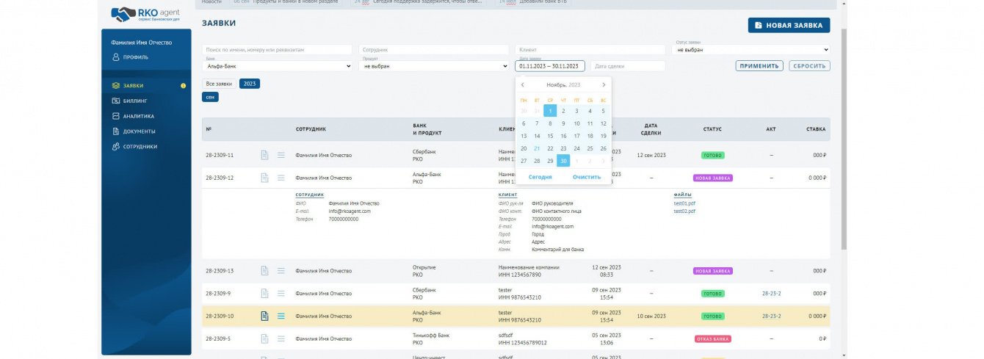The width and height of the screenshot is (984, 359).
Task: Click the Биллинг sidebar icon
Action: click(116, 101)
